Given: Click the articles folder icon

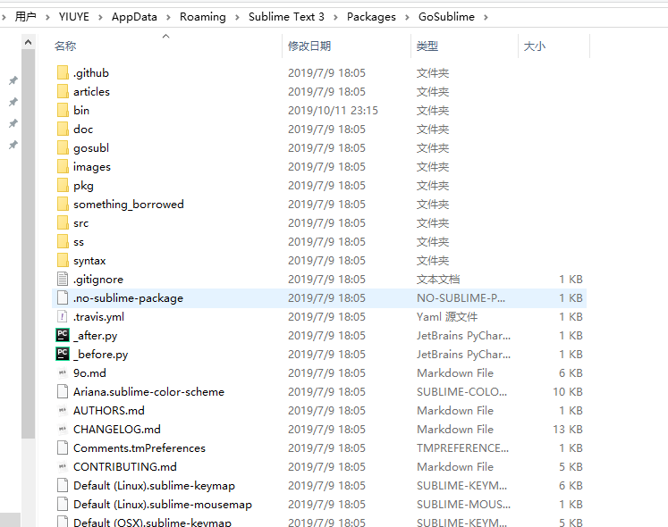Looking at the screenshot, I should click(63, 91).
